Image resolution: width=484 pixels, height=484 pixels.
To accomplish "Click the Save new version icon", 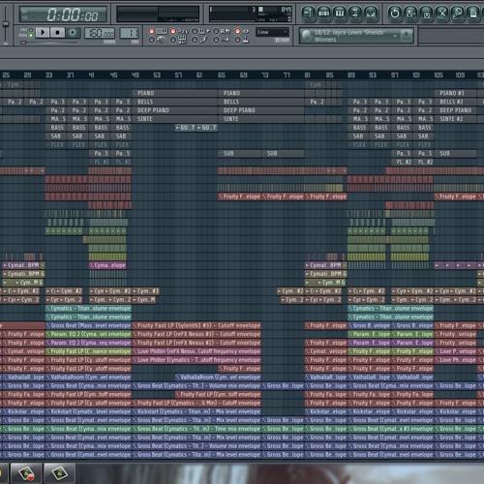I will point(410,14).
